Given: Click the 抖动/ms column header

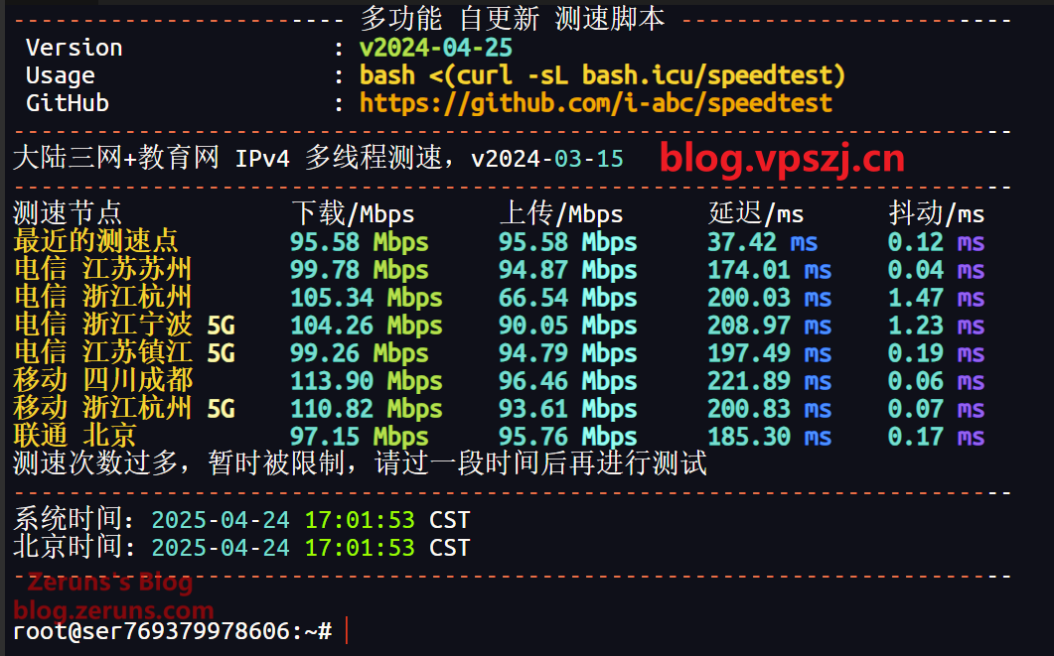Looking at the screenshot, I should coord(936,213).
